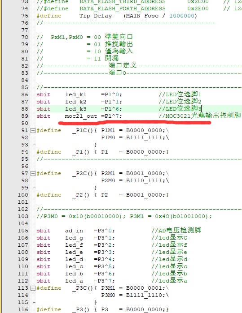The height and width of the screenshot is (313, 242).
Task: Click the B1111_1110 value on line 114
Action: 144,295
